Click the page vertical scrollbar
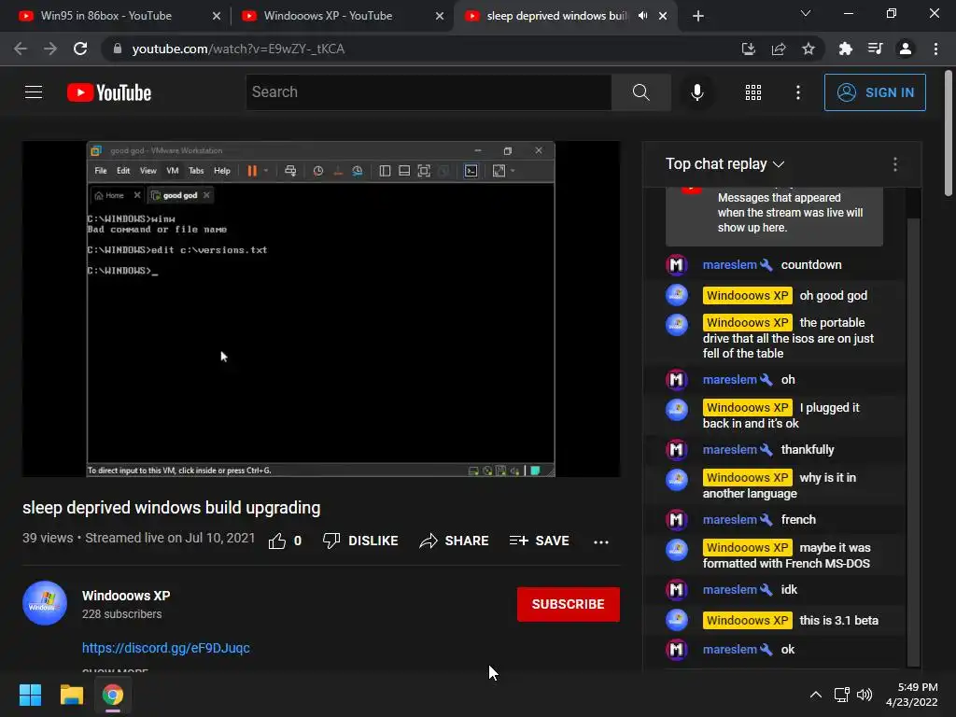Image resolution: width=956 pixels, height=717 pixels. pyautogui.click(x=949, y=134)
